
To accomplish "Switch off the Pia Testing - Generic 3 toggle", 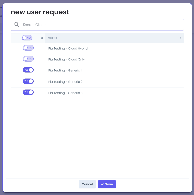I will click(x=28, y=92).
